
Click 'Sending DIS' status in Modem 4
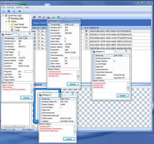tap(99, 87)
